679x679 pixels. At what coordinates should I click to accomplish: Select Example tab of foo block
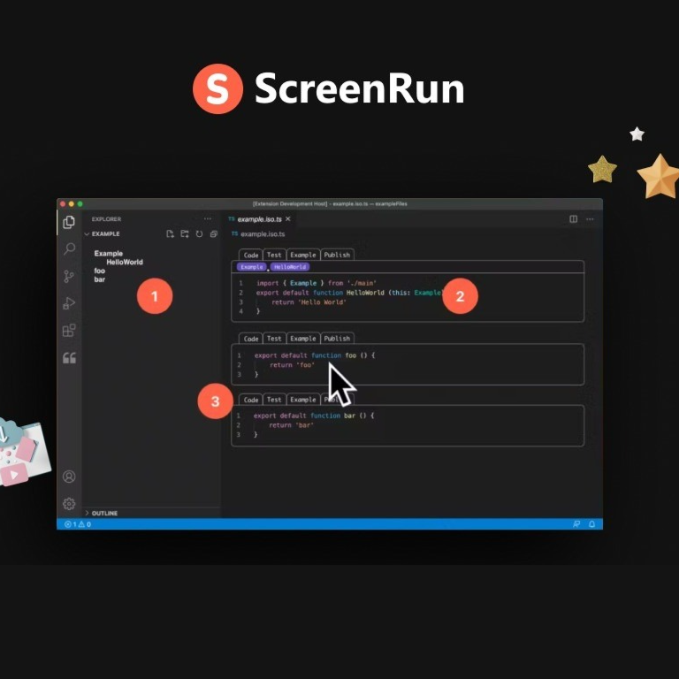303,339
